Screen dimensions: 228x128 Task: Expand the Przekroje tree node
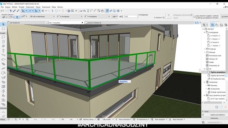click(x=204, y=49)
